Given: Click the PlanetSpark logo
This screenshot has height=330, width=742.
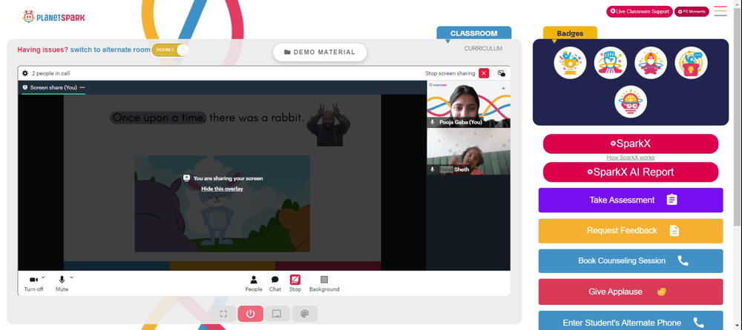Looking at the screenshot, I should click(53, 17).
